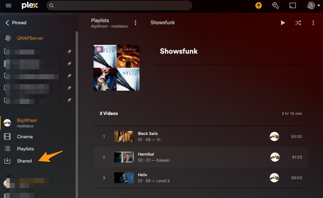Viewport: 323px width, 198px height.
Task: Collapse the Pinned sources with the back chevron
Action: pyautogui.click(x=7, y=22)
